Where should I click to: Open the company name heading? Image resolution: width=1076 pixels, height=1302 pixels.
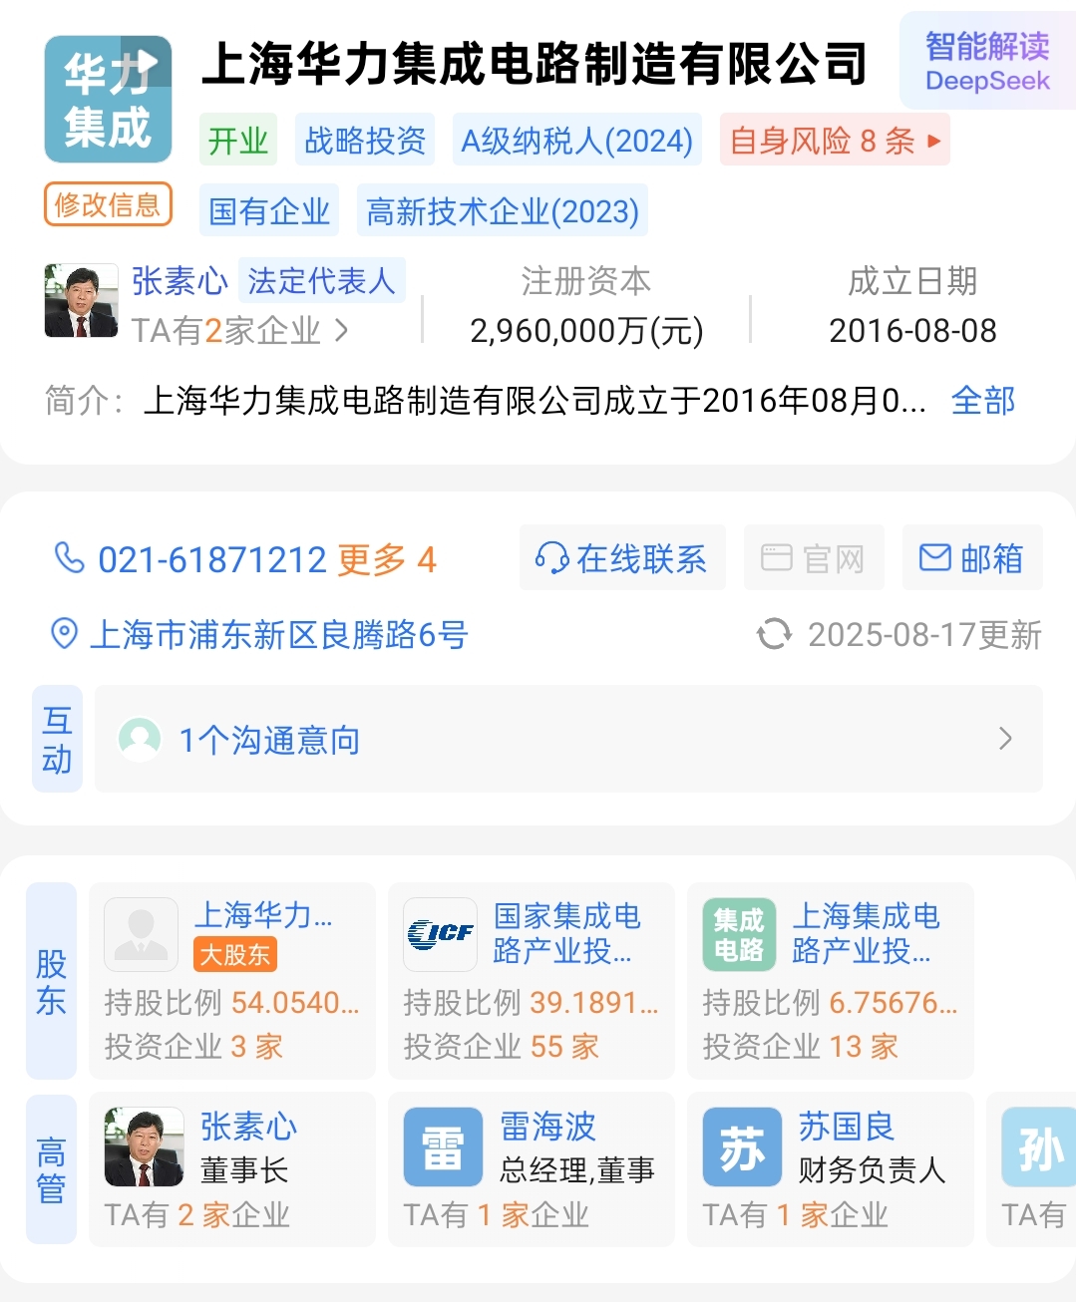coord(534,64)
